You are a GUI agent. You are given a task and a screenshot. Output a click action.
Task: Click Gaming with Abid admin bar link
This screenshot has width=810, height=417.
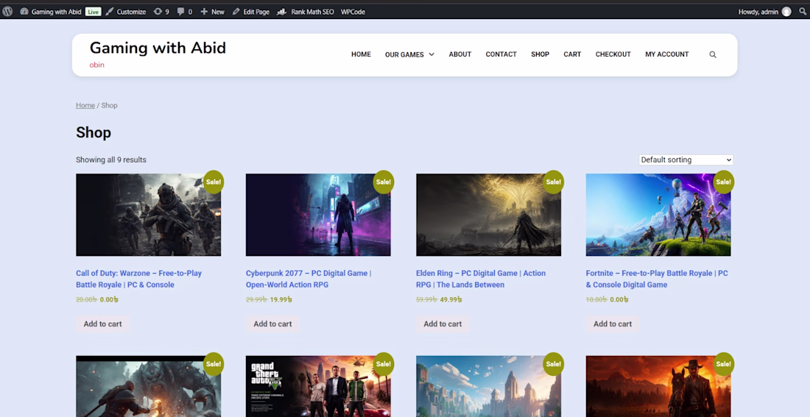pos(56,11)
